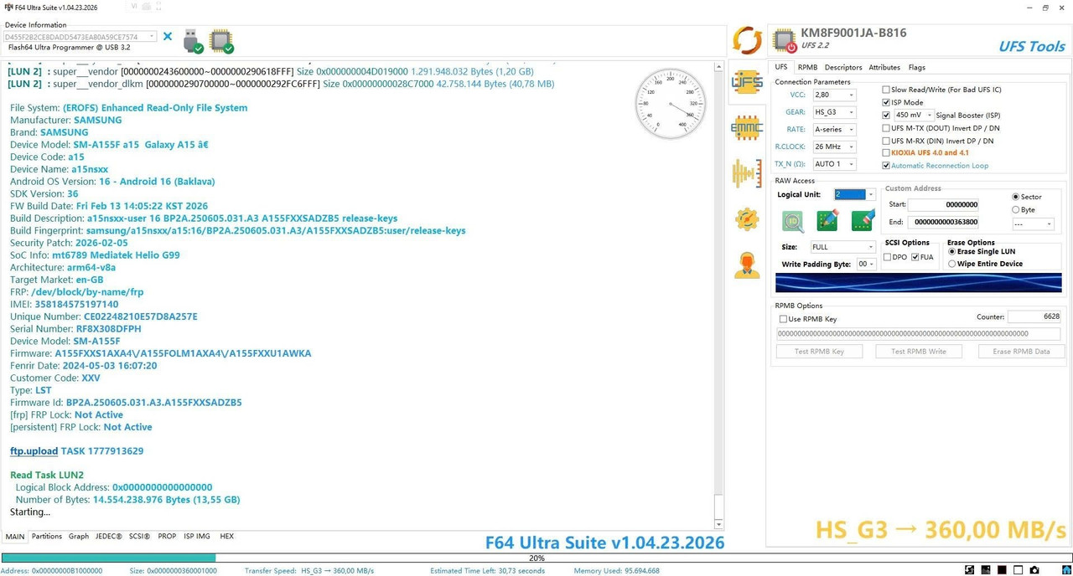Open the ISP IMG bottom tab
This screenshot has height=576, width=1073.
(x=197, y=536)
